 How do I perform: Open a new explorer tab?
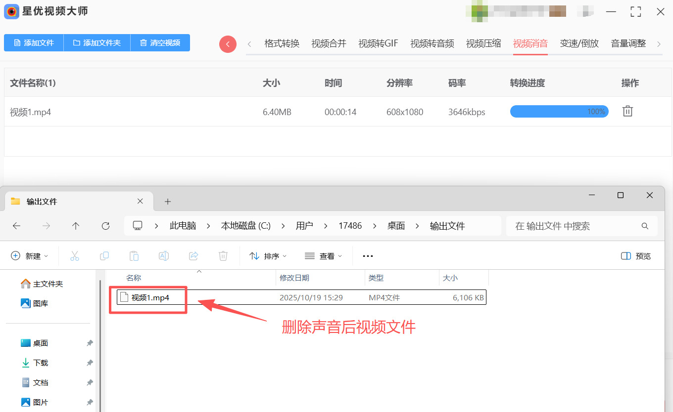[x=168, y=202]
